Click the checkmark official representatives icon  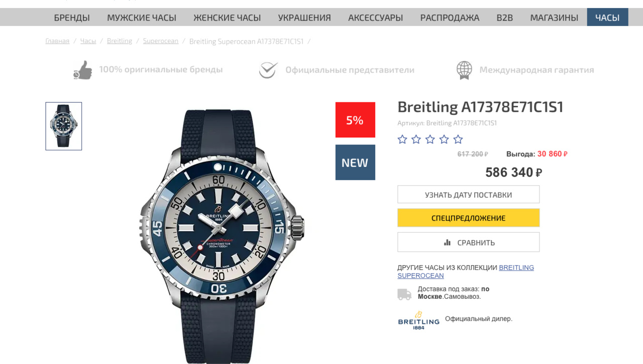pos(268,70)
